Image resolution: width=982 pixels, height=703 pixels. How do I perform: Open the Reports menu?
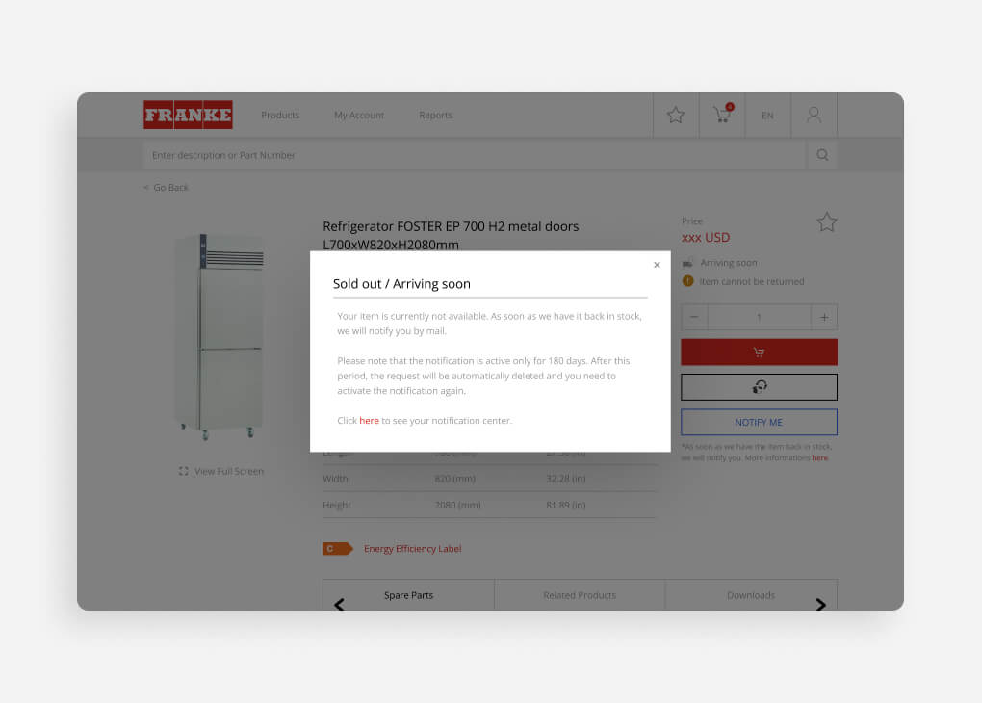[x=436, y=116]
